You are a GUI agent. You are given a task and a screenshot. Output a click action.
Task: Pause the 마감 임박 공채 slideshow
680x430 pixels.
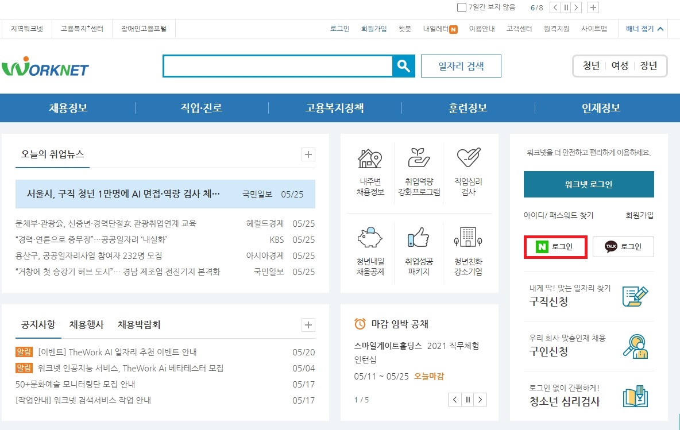[467, 400]
